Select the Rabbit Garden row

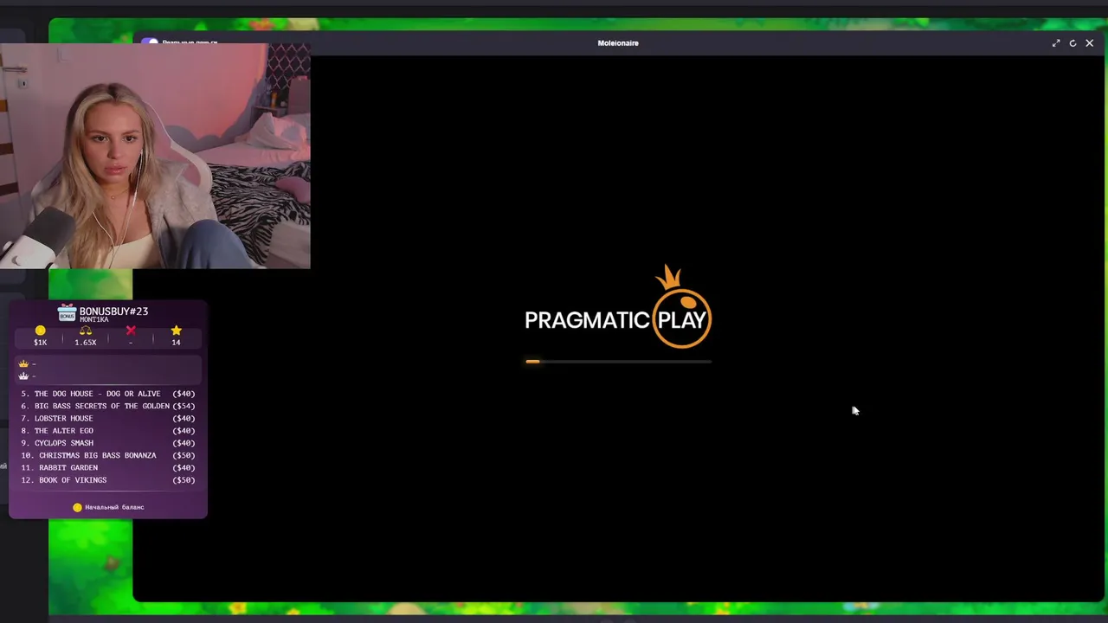point(108,467)
